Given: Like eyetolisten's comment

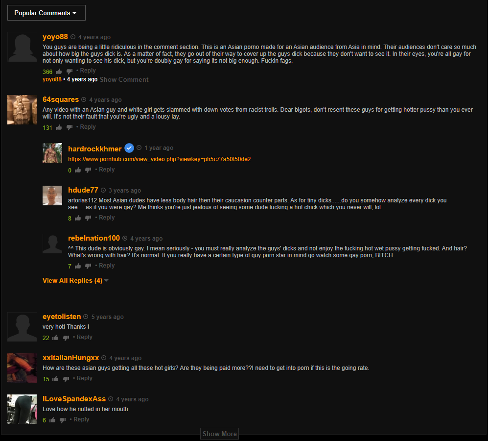Looking at the screenshot, I should 55,338.
